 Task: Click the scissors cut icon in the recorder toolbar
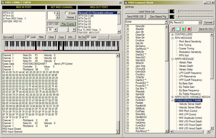point(173,29)
